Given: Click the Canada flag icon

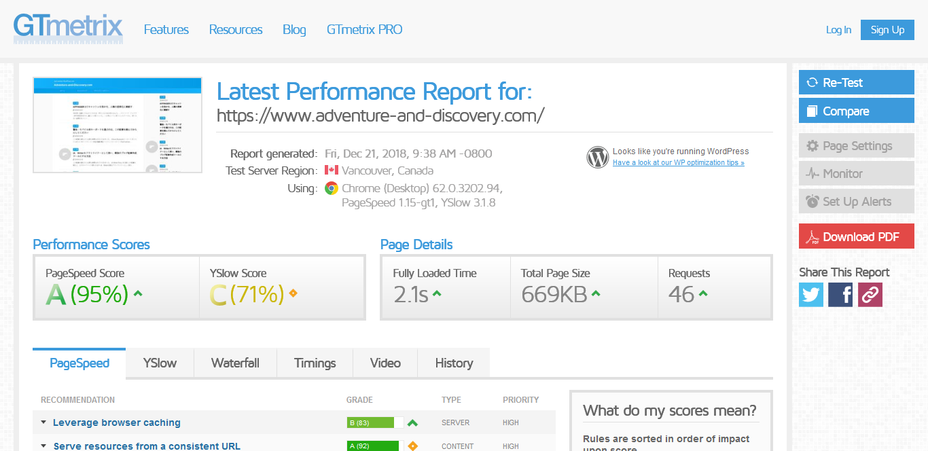Looking at the screenshot, I should point(332,170).
